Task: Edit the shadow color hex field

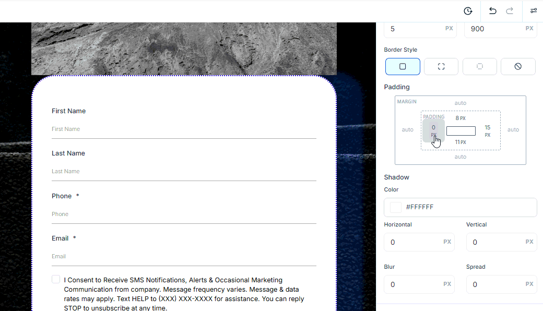Action: 467,207
